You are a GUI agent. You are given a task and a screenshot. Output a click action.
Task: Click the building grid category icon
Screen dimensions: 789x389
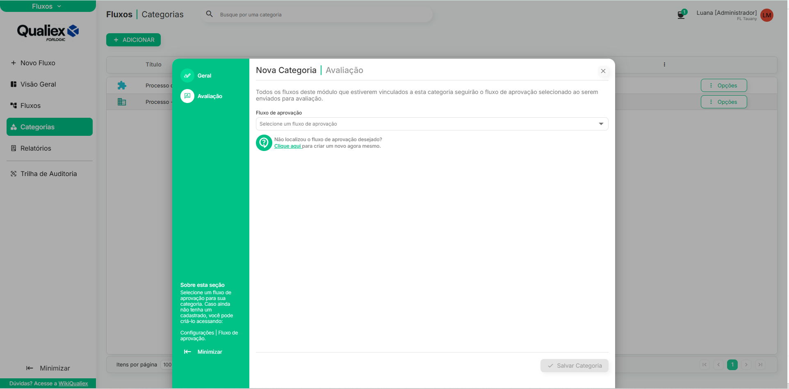point(122,102)
